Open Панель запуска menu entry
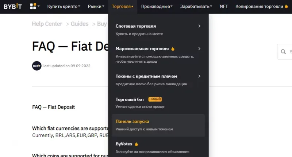292x157 pixels. click(158, 125)
